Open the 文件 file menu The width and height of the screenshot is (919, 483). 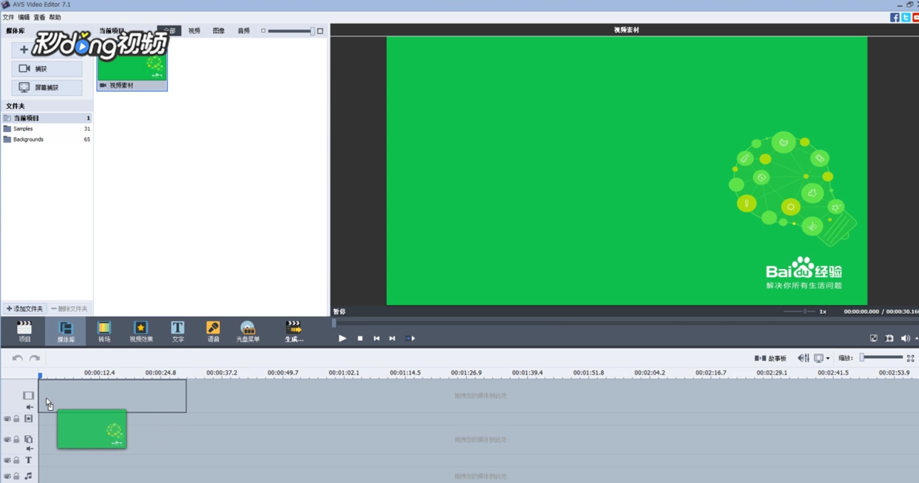coord(8,17)
